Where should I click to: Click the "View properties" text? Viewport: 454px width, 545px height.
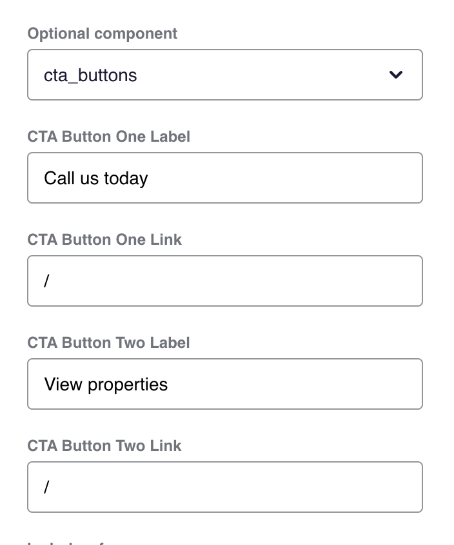tap(106, 385)
